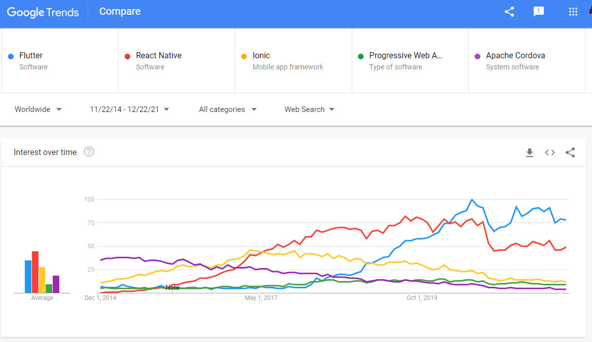
Task: Click the Interest over time heading
Action: (x=45, y=152)
